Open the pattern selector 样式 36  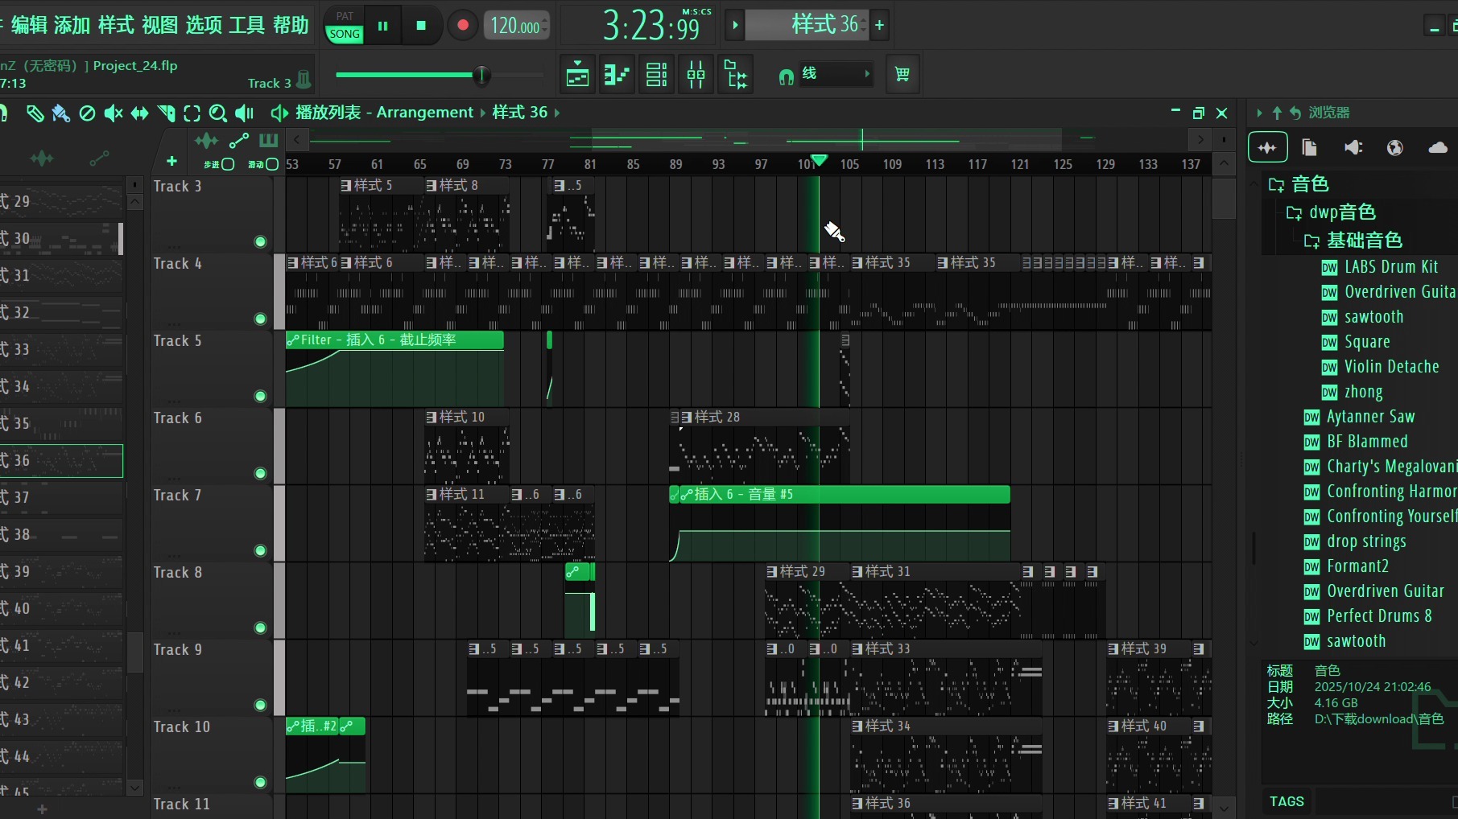click(807, 25)
